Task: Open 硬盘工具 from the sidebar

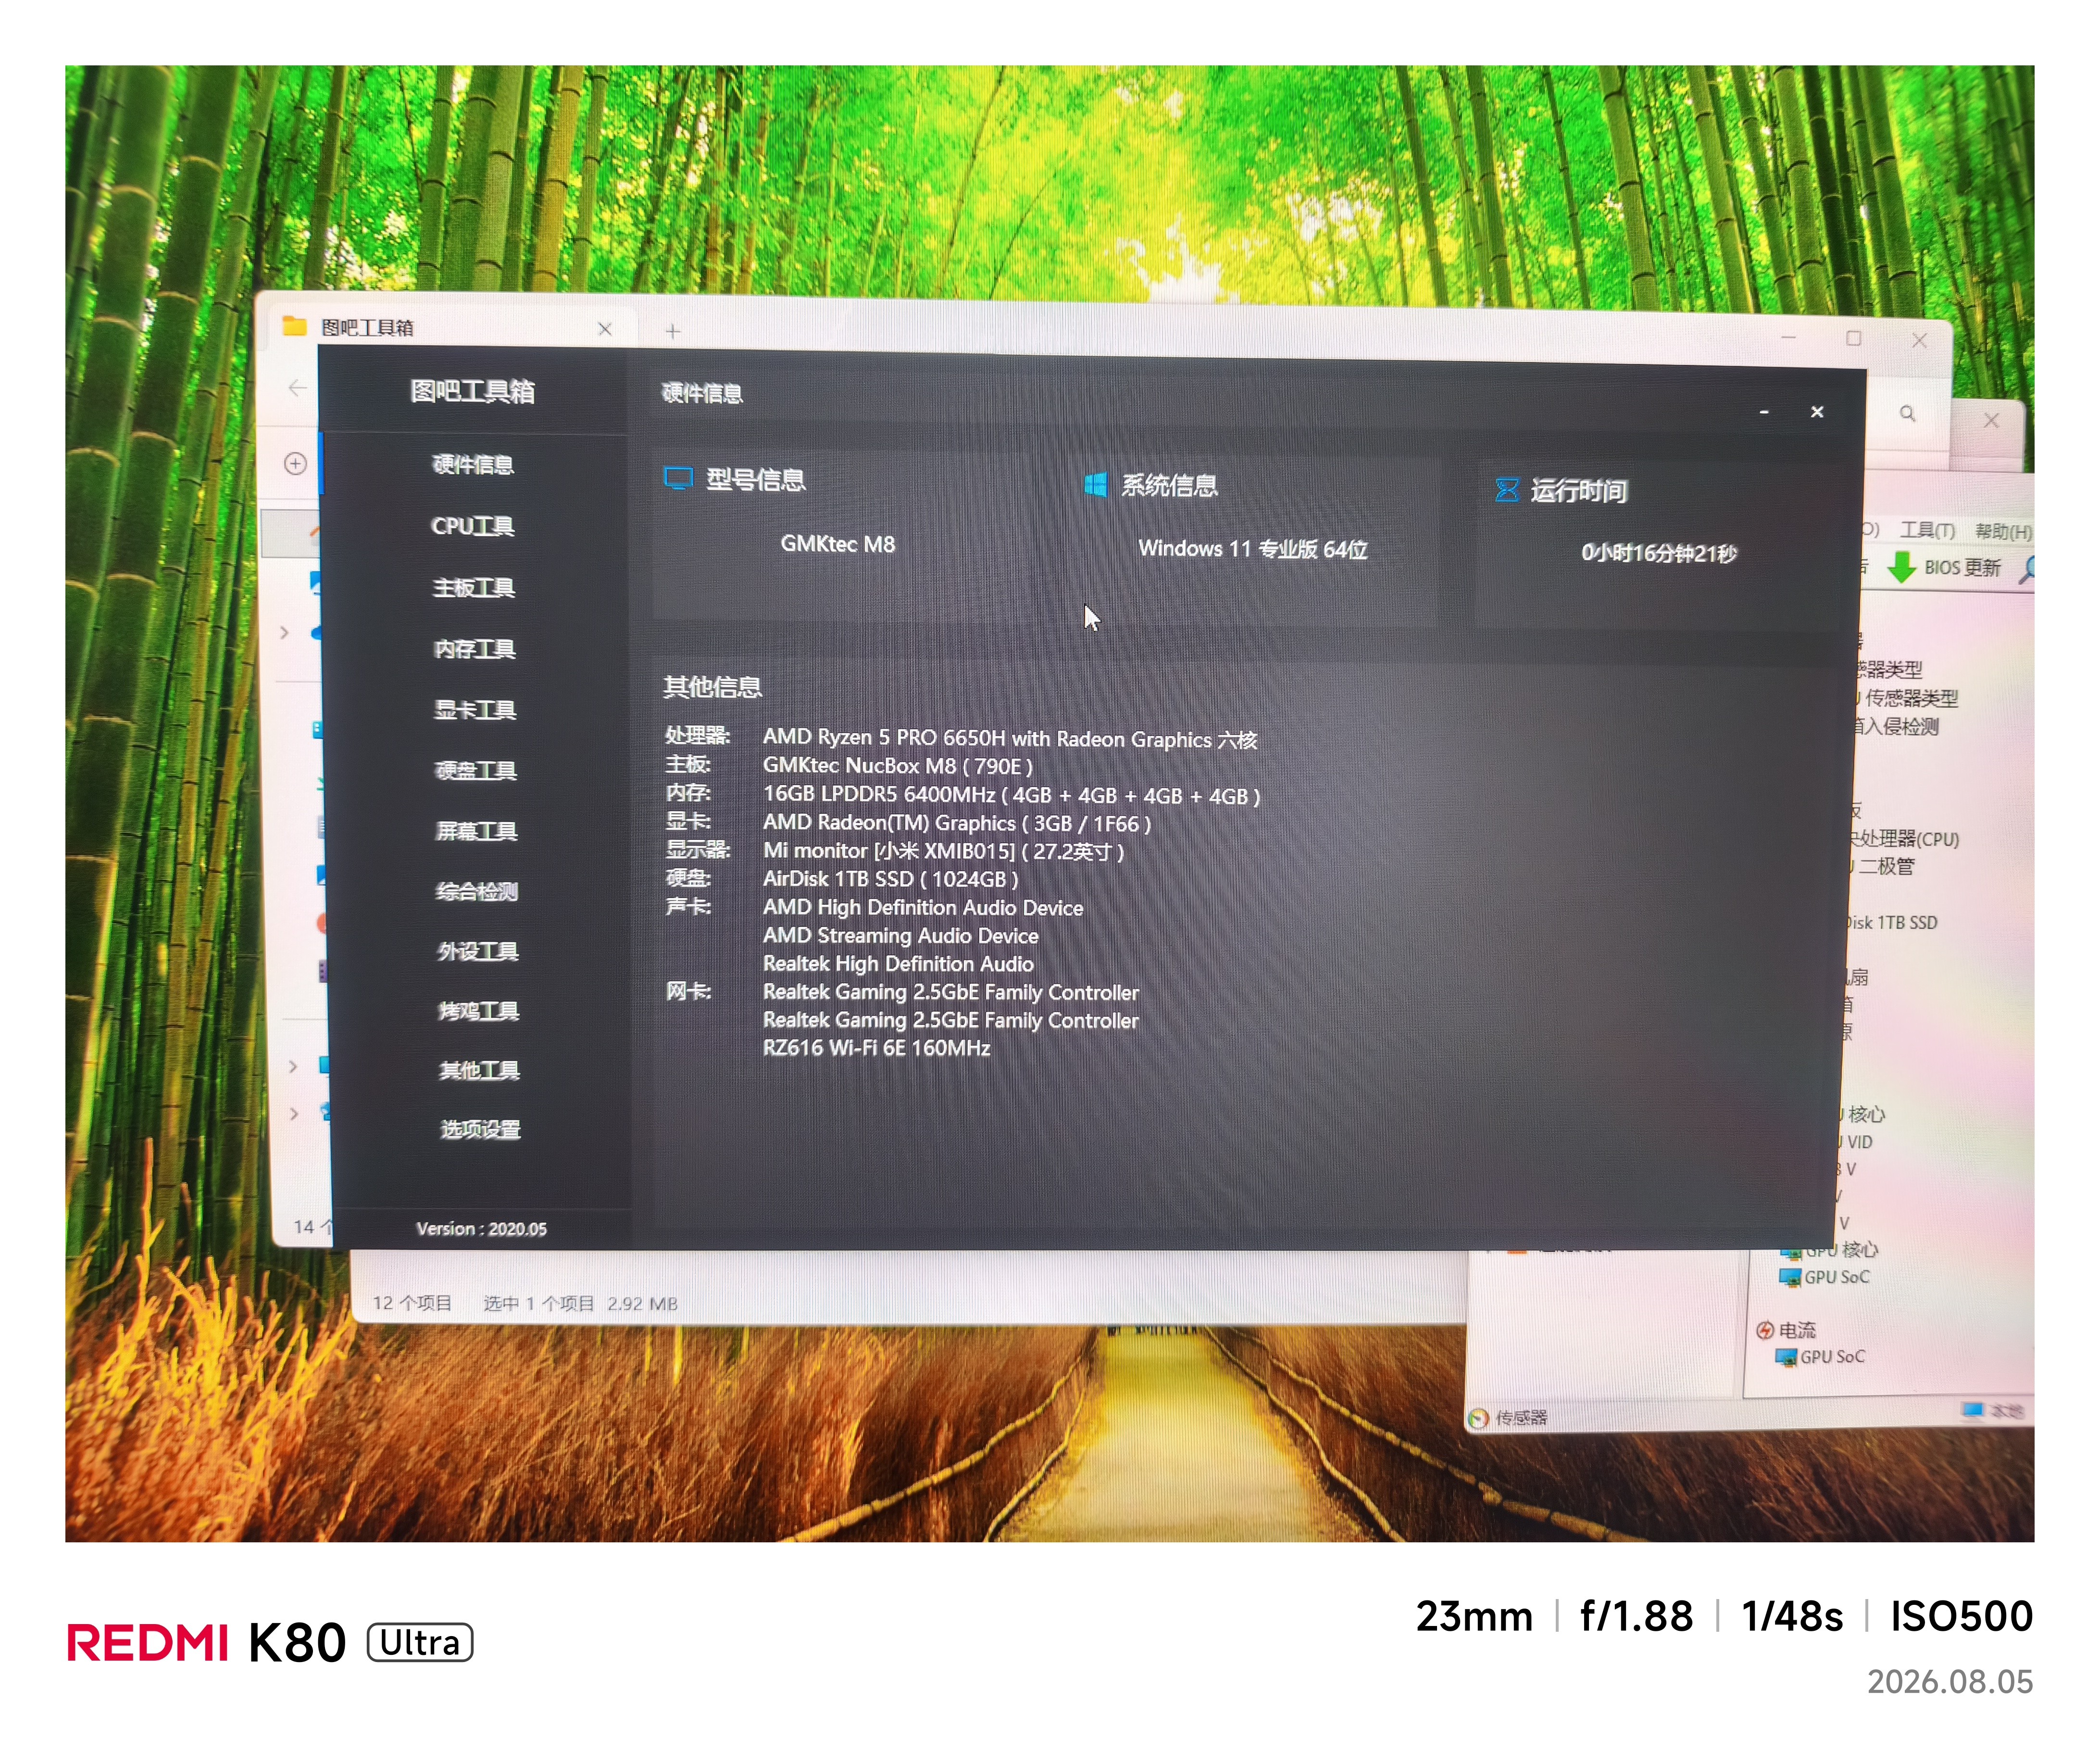Action: 475,770
